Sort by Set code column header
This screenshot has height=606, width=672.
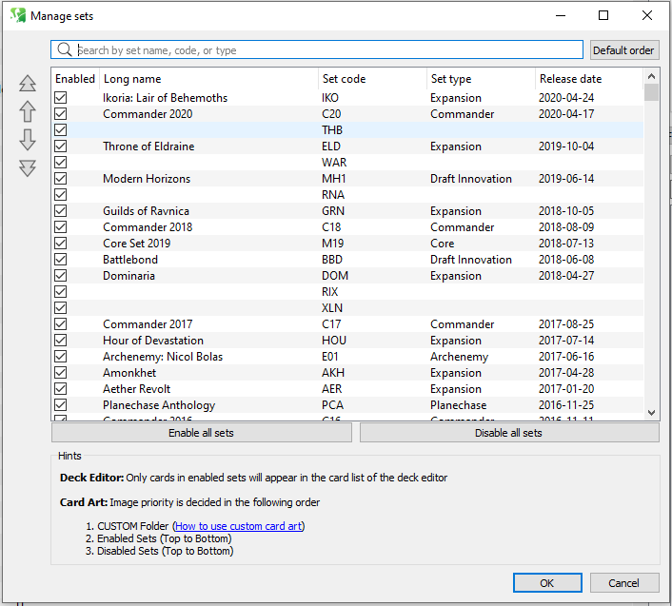click(372, 79)
